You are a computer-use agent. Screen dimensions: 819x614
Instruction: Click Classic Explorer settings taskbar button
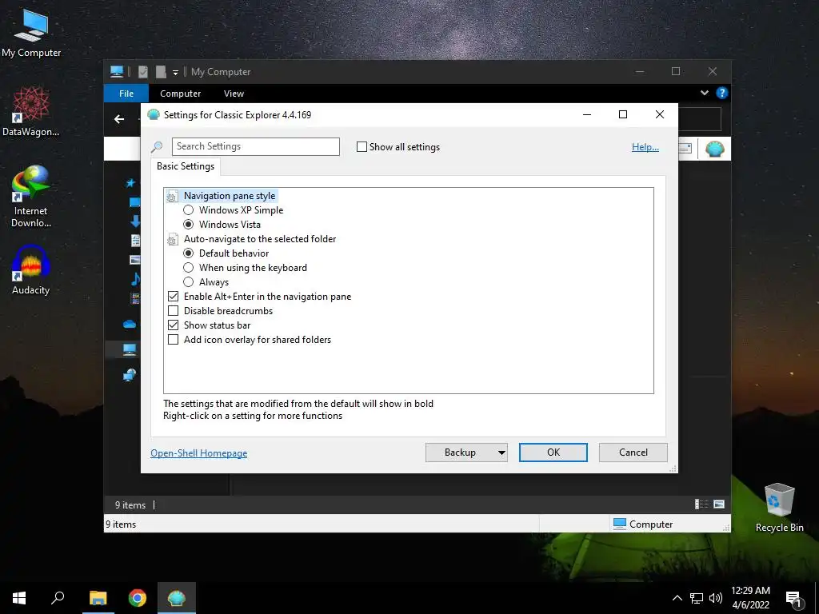177,598
